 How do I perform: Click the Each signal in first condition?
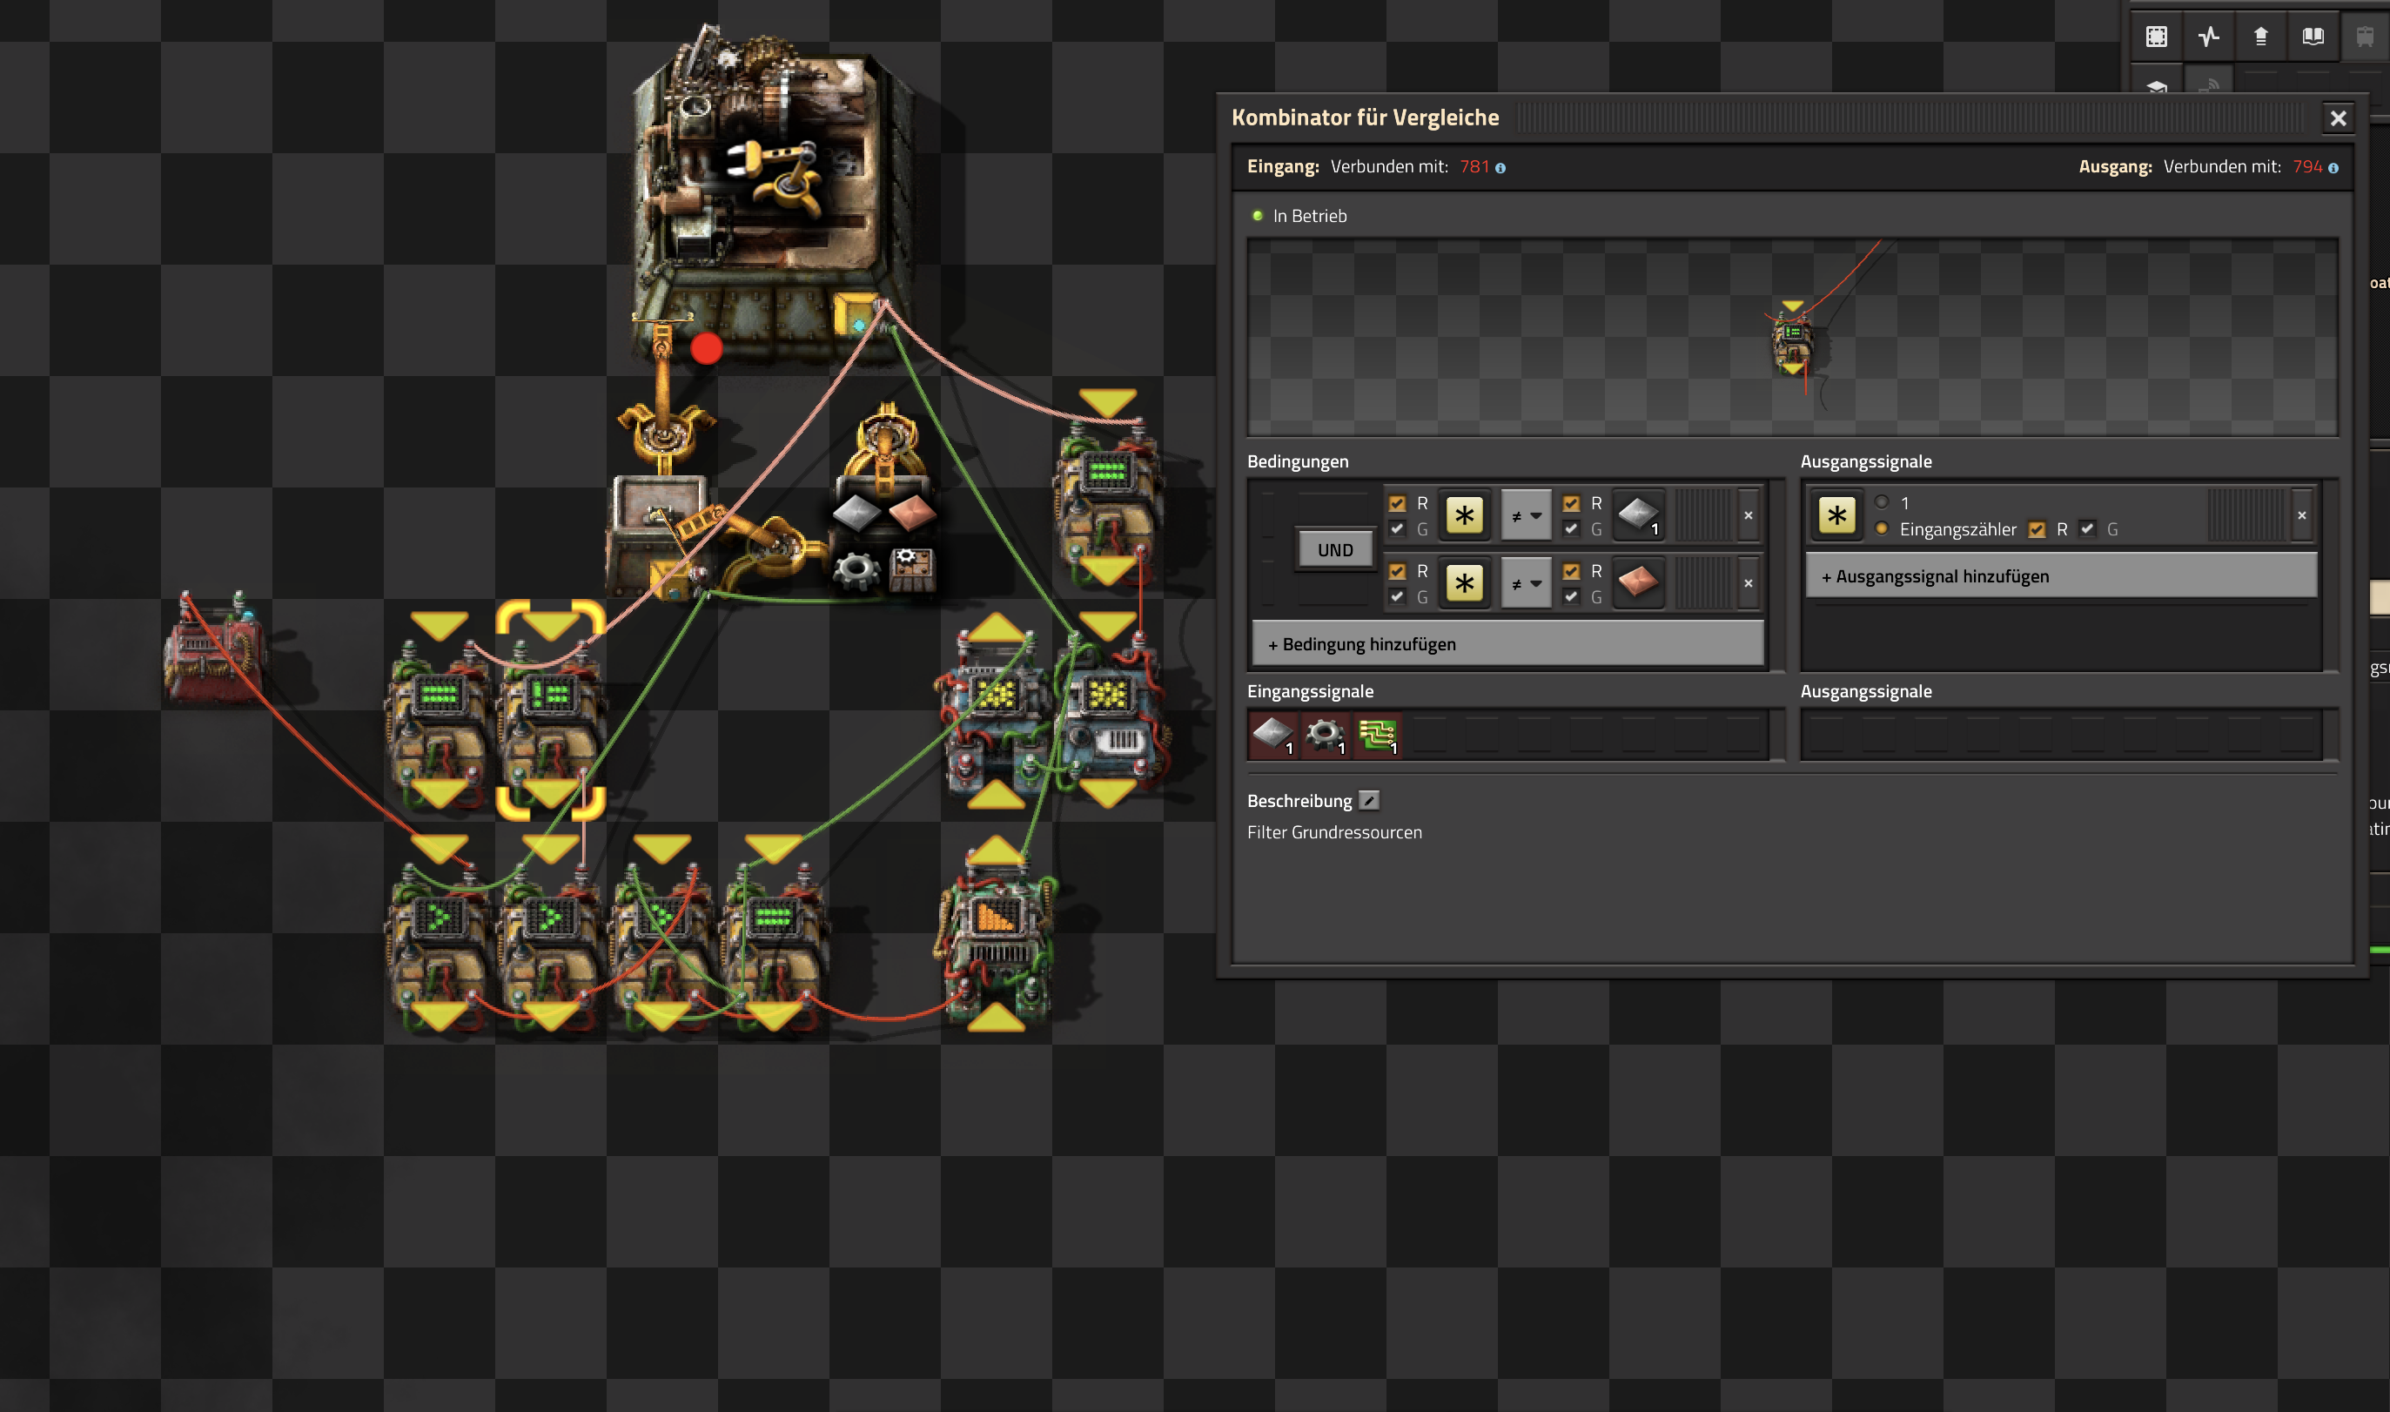pyautogui.click(x=1465, y=515)
